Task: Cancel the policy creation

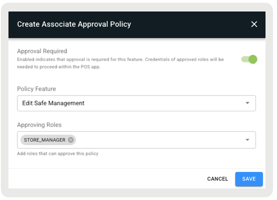Action: (217, 179)
